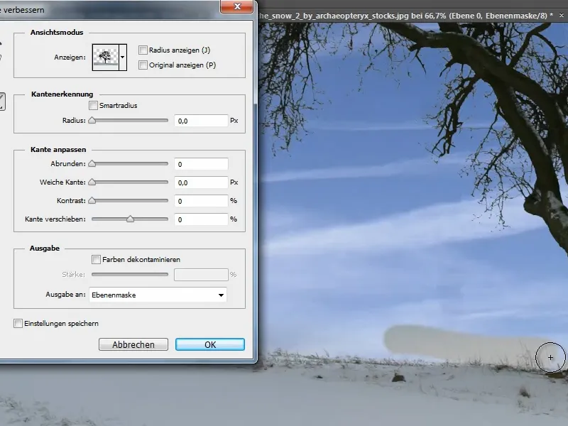Select the archaeopteryx_stocks.jpg document tab

tap(405, 16)
